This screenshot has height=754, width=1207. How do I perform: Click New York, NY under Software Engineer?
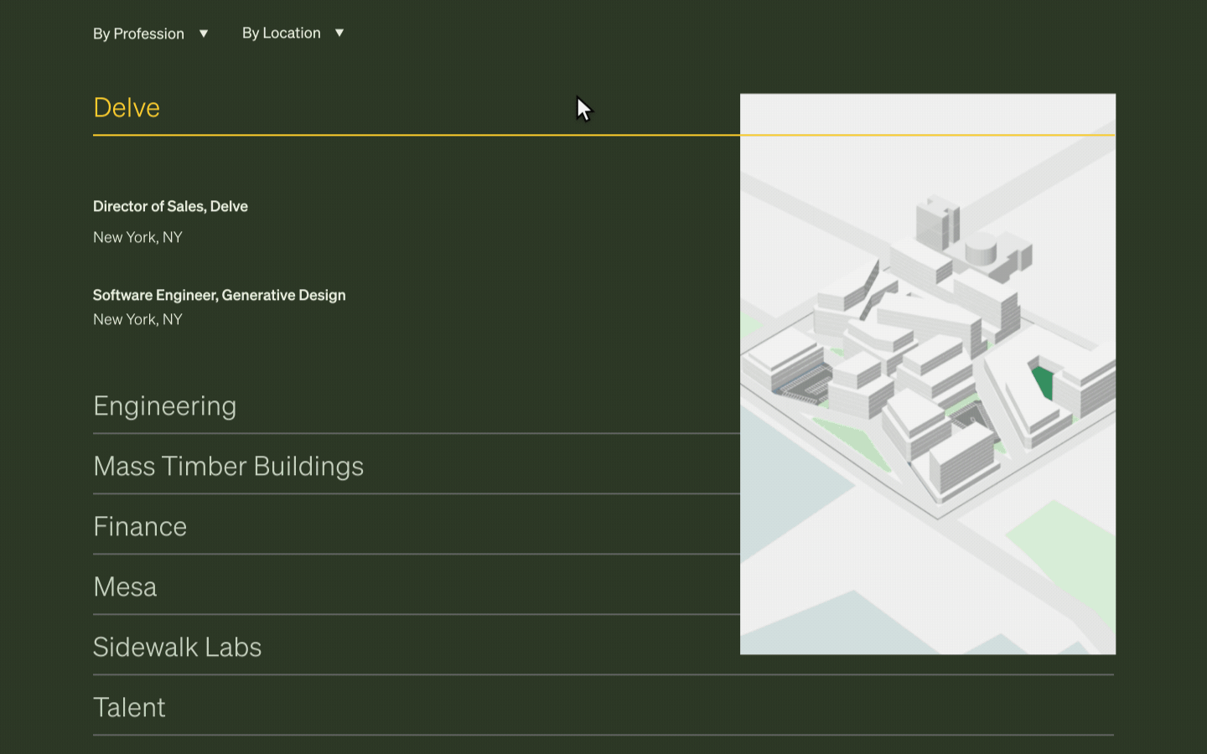click(137, 319)
